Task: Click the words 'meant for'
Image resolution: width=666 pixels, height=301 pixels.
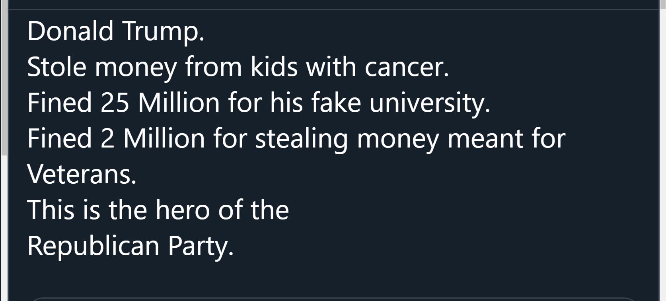Action: coord(506,139)
